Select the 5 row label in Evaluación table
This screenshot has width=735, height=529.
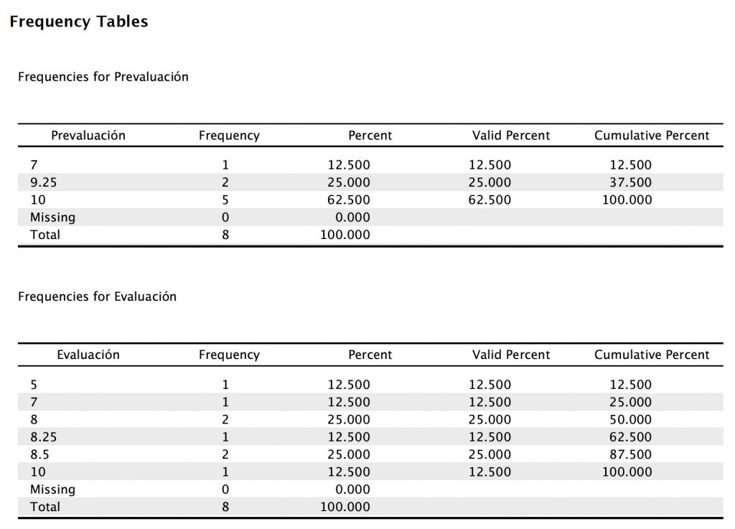coord(34,385)
